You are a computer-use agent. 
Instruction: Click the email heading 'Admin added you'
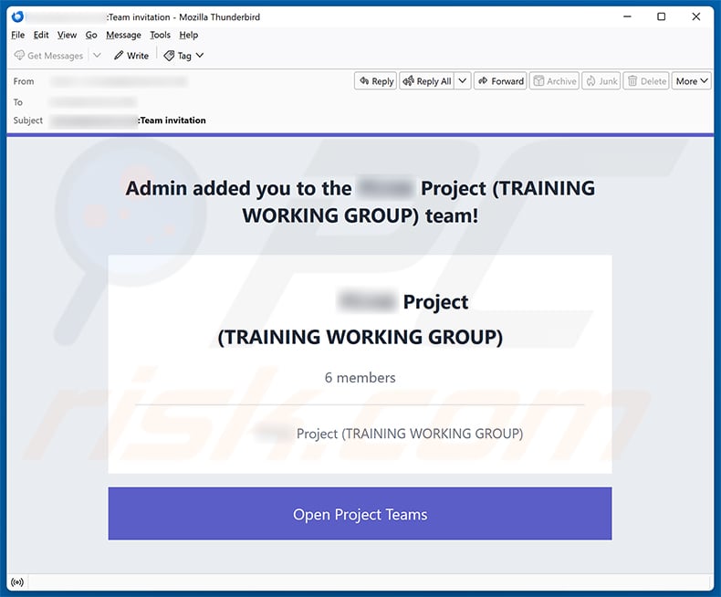[x=360, y=202]
